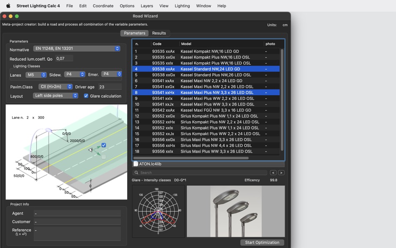
Task: Select row Sirius Kompakt Plus WW 1,1 x 24
Action: (206, 128)
